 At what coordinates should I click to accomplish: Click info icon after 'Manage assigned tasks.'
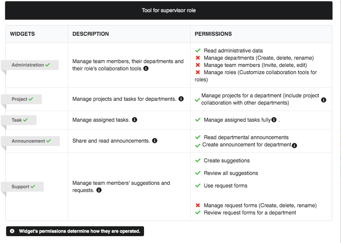pos(134,120)
